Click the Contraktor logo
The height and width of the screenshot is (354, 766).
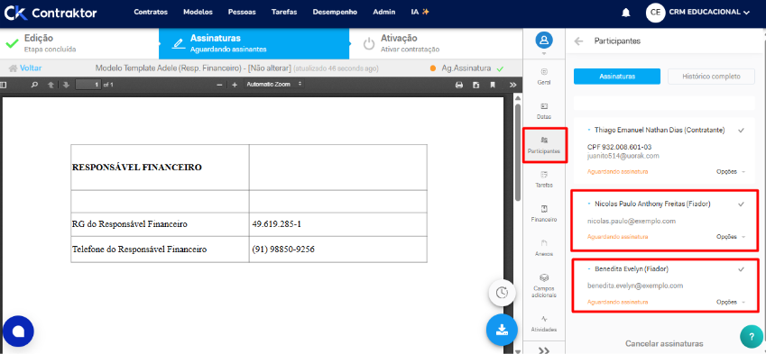coord(51,14)
